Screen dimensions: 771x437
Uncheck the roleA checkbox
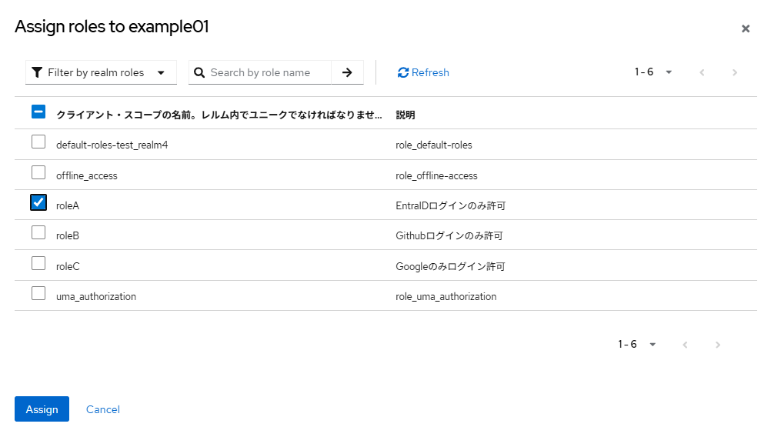(x=38, y=202)
